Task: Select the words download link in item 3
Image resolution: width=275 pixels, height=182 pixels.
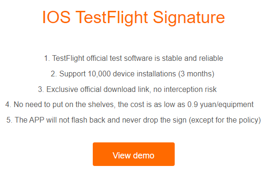Action: tap(126, 89)
